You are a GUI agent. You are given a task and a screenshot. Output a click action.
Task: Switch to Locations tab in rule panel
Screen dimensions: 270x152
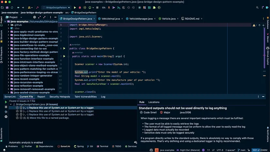point(154,102)
